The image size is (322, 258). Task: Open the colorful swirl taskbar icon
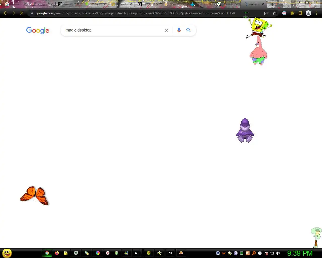coord(98,253)
